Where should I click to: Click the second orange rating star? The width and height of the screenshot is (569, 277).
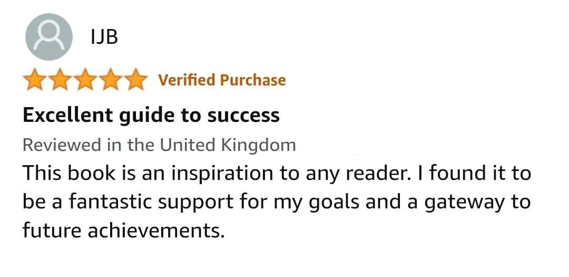(x=60, y=79)
